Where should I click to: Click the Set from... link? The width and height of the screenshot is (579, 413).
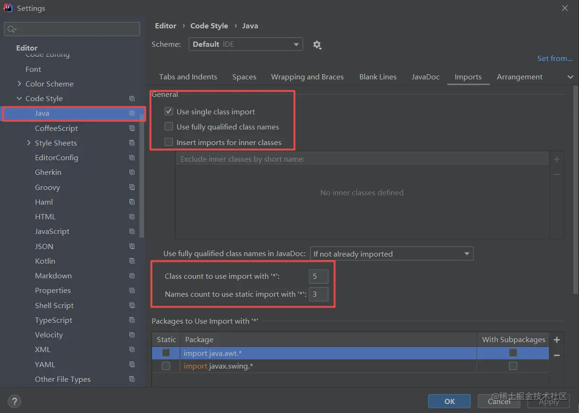tap(555, 58)
